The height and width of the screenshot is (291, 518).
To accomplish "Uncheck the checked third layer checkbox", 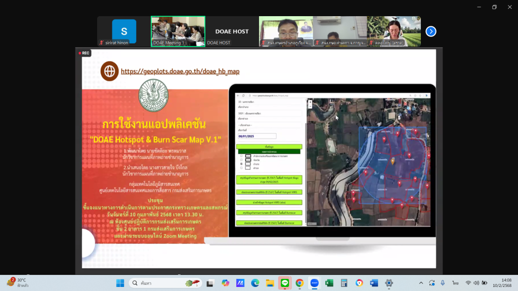I will click(241, 164).
